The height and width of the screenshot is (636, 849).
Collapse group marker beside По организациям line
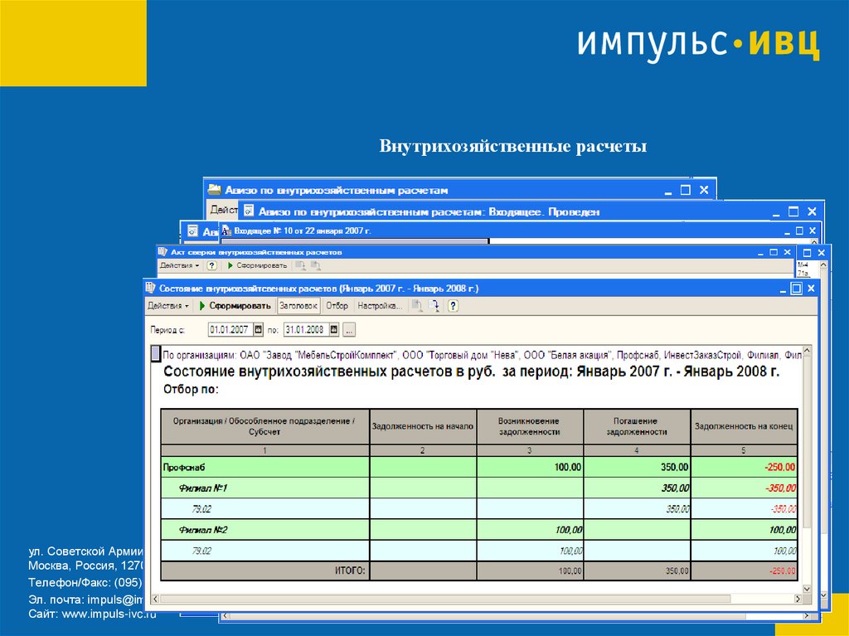coord(155,354)
